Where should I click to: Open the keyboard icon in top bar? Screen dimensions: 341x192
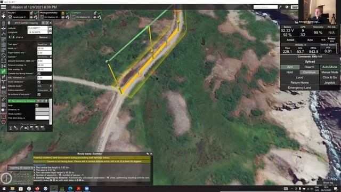pos(295,7)
